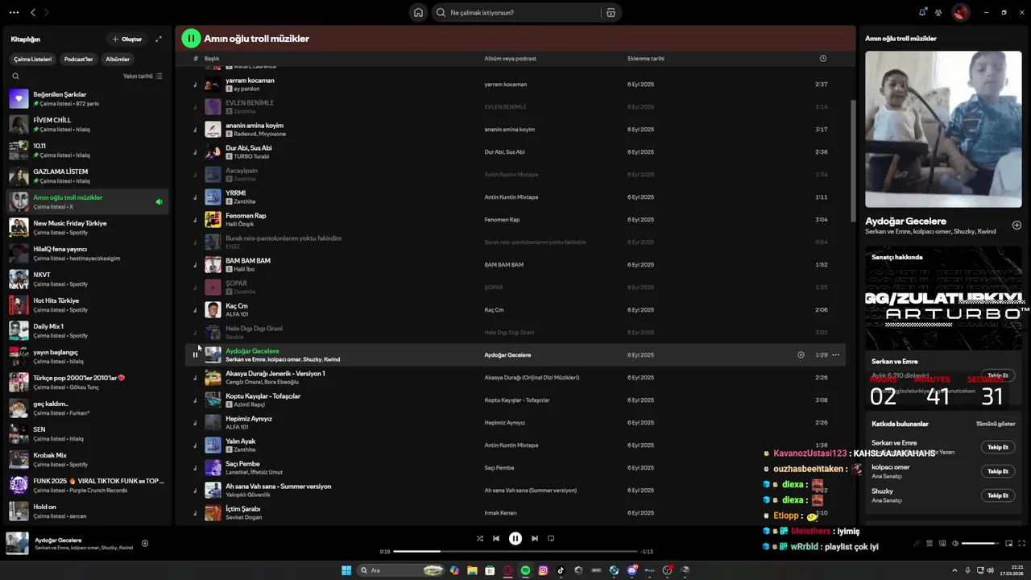Open Aydoğar Gecelere title in right panel
This screenshot has height=580, width=1031.
(x=905, y=221)
